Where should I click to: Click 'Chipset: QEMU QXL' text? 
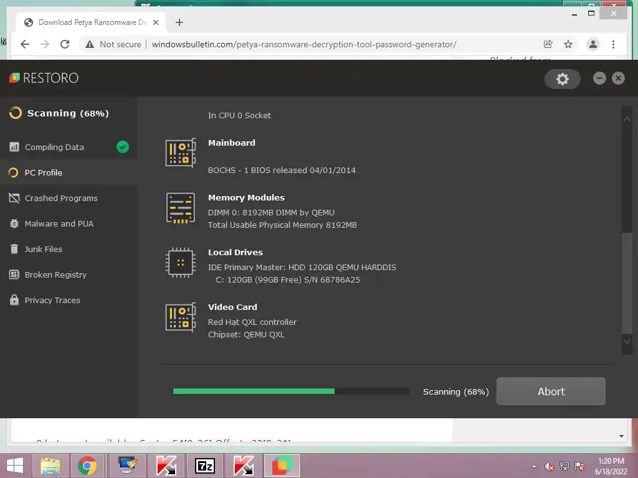246,334
